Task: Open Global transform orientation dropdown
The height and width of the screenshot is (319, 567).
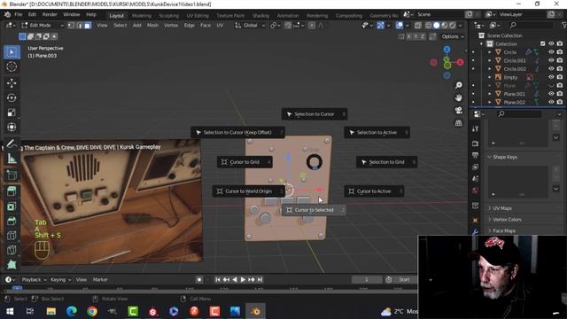Action: [x=250, y=26]
